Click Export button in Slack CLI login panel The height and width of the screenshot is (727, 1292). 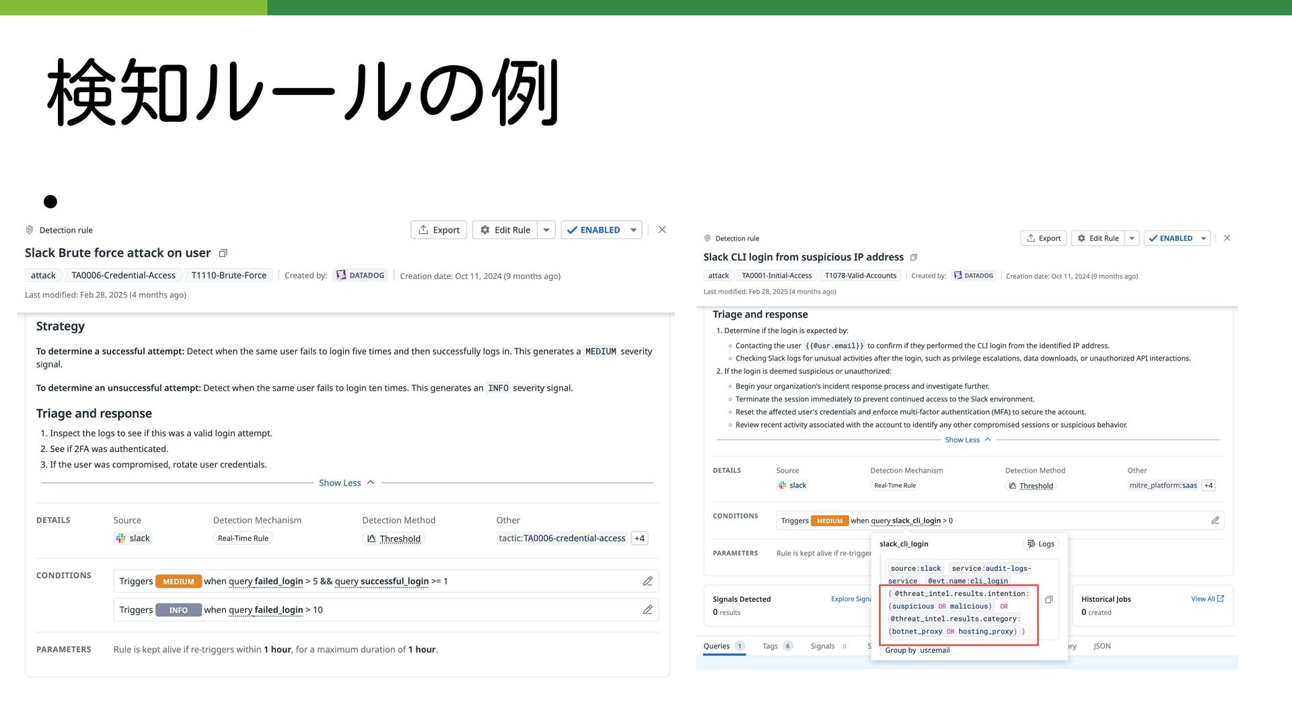[x=1044, y=238]
